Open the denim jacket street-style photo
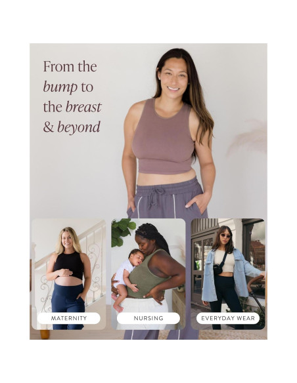Screen dimensions: 297x383 click(x=228, y=274)
